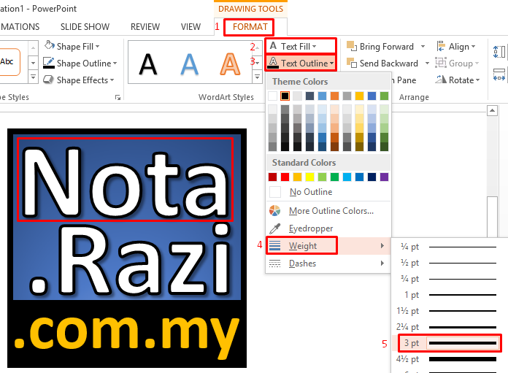The width and height of the screenshot is (508, 373).
Task: Pick the green theme color swatch
Action: click(x=384, y=96)
